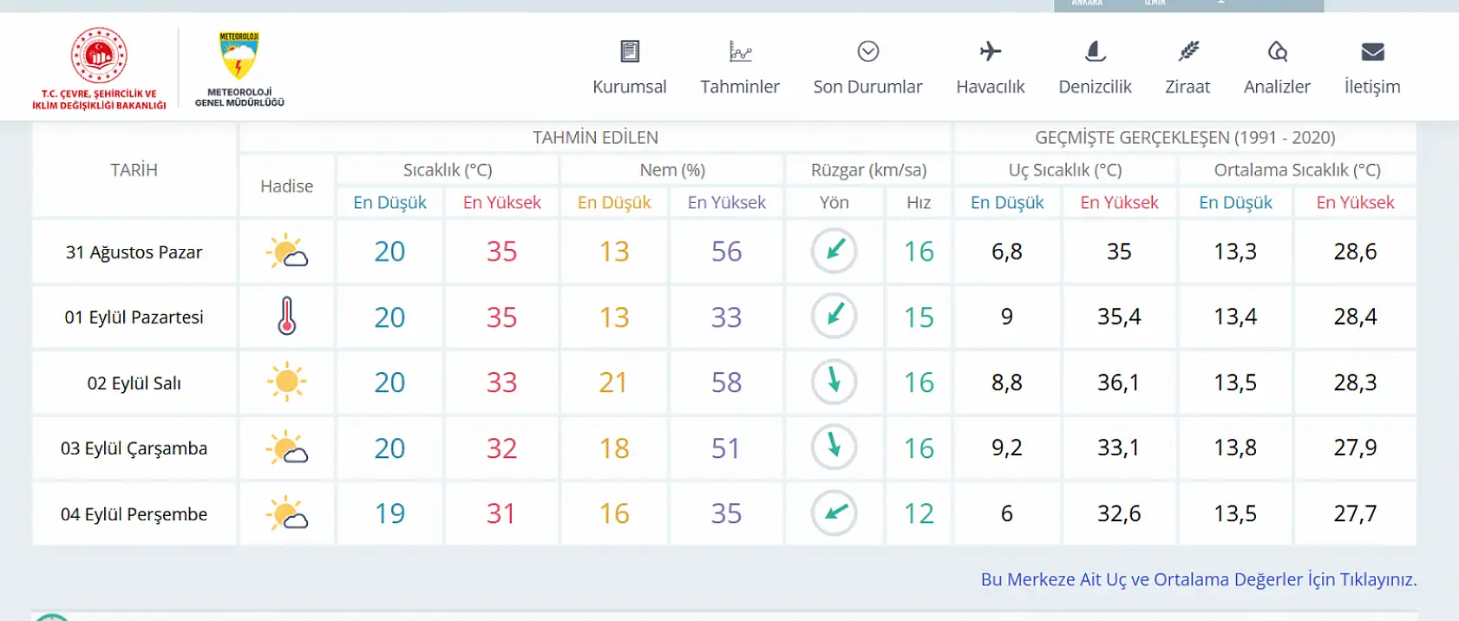Click the wind direction arrow for 04 Eylül Perşembe
1459x621 pixels.
pyautogui.click(x=834, y=513)
